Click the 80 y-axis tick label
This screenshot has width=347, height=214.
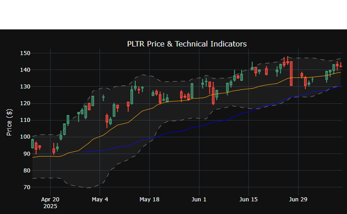coord(27,171)
